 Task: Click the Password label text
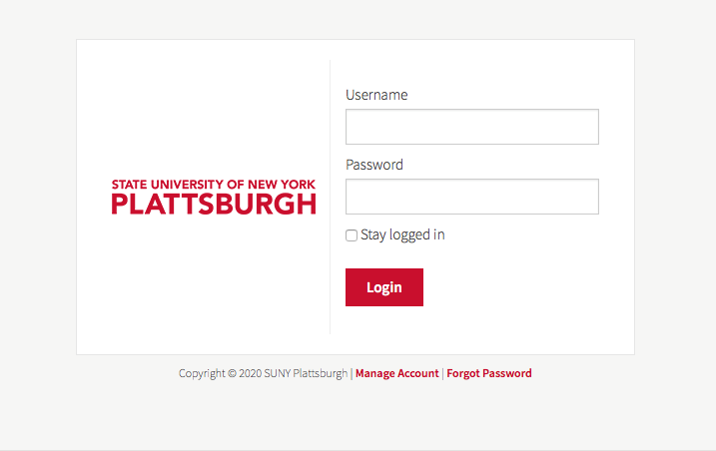pos(374,165)
